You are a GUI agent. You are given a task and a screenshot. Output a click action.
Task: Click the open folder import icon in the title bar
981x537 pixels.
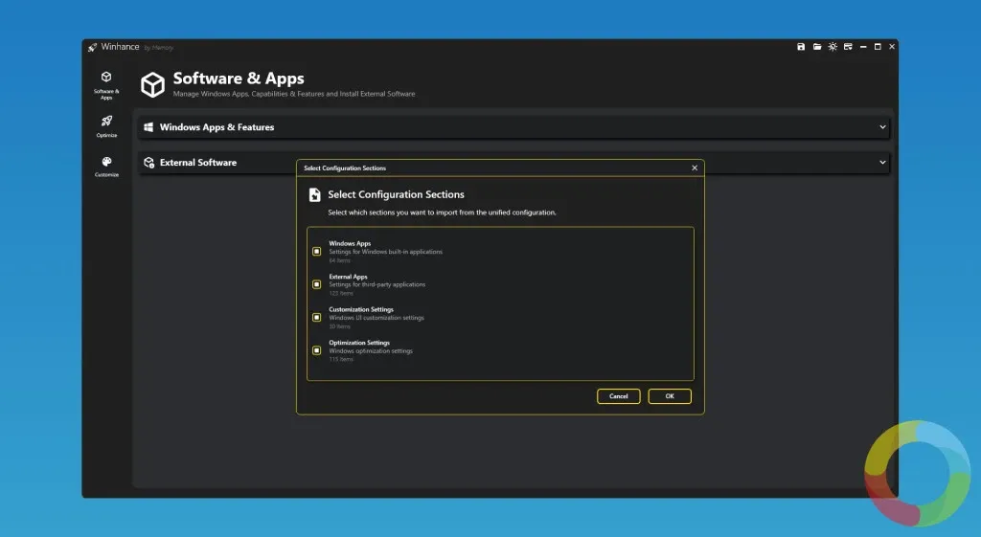[x=817, y=47]
